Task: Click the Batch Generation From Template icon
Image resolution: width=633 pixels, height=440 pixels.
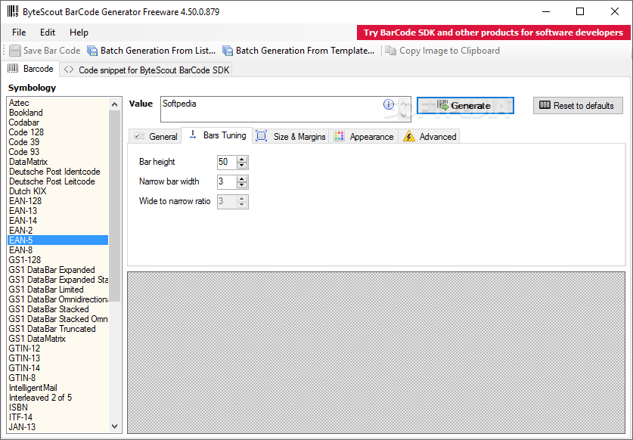Action: click(x=228, y=51)
